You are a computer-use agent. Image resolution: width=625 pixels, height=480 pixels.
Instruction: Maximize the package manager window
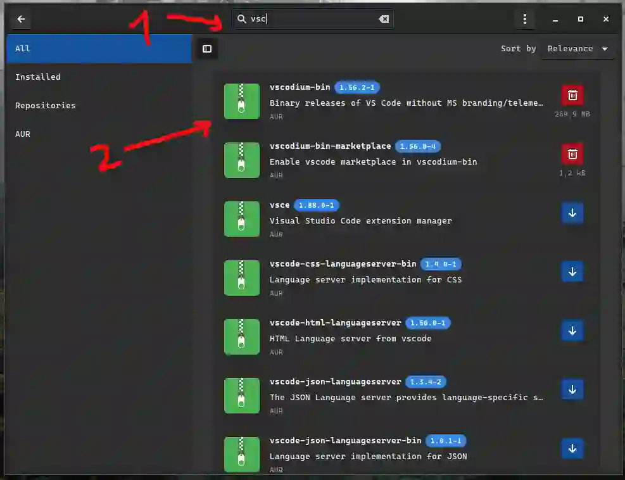point(580,19)
